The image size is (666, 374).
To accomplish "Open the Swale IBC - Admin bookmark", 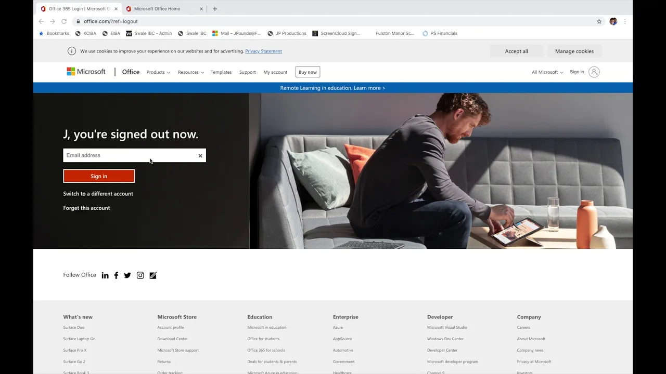I will (149, 33).
